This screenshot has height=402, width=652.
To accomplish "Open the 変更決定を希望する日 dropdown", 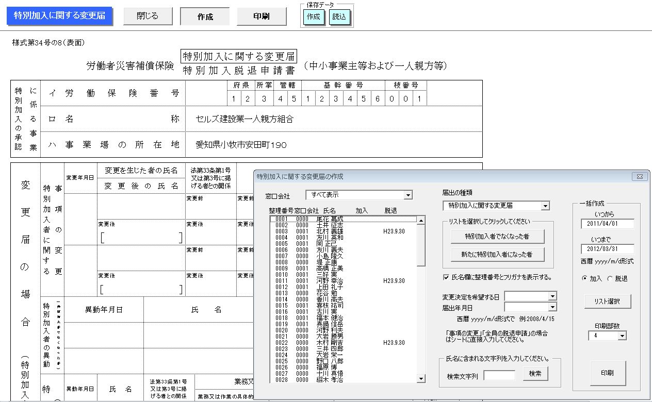I will (x=552, y=296).
